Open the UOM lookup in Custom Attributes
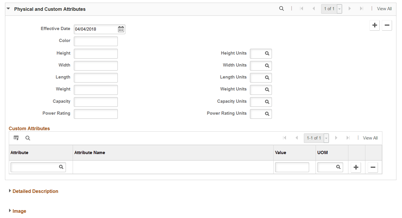This screenshot has height=218, width=402. click(x=338, y=167)
